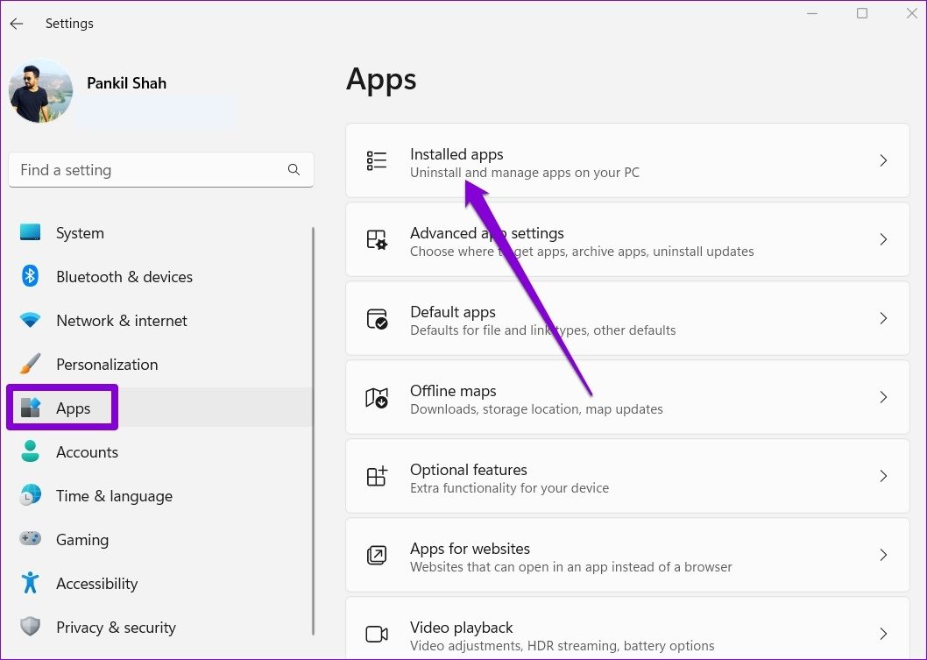Click the Find a setting search box
This screenshot has height=660, width=927.
149,170
